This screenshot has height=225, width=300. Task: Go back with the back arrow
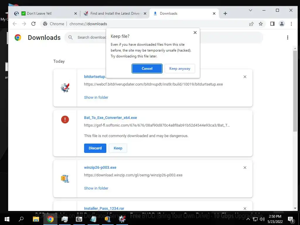pyautogui.click(x=15, y=24)
